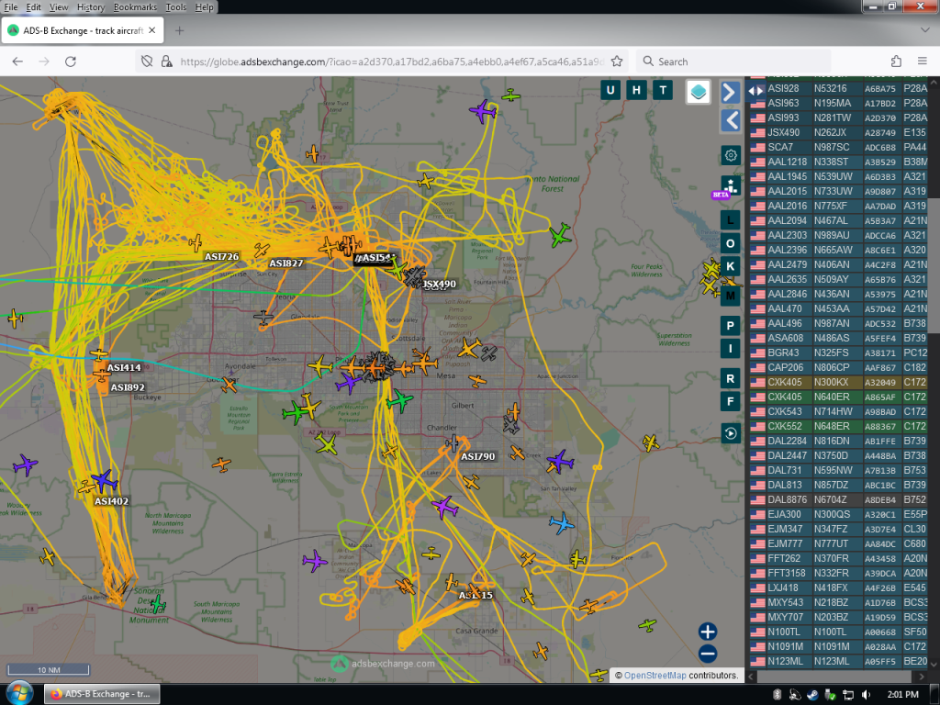Open the History menu
940x705 pixels.
coord(91,7)
